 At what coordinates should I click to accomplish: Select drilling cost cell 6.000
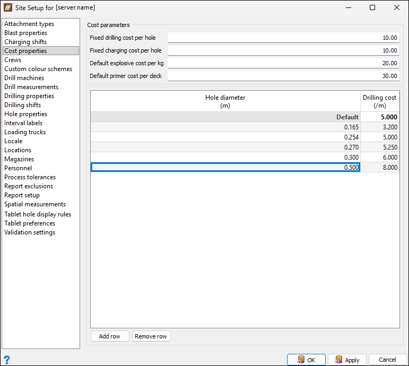(380, 158)
